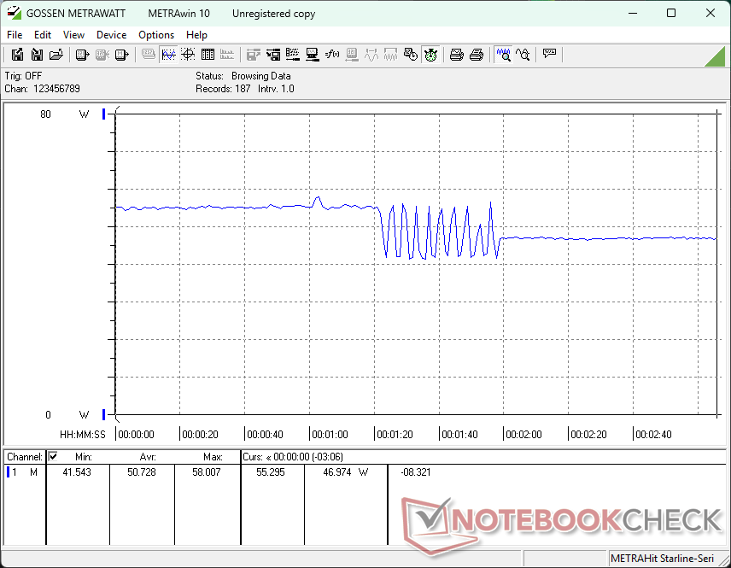Click the blue marker beside 0 W
Viewport: 731px width, 568px height.
click(103, 414)
